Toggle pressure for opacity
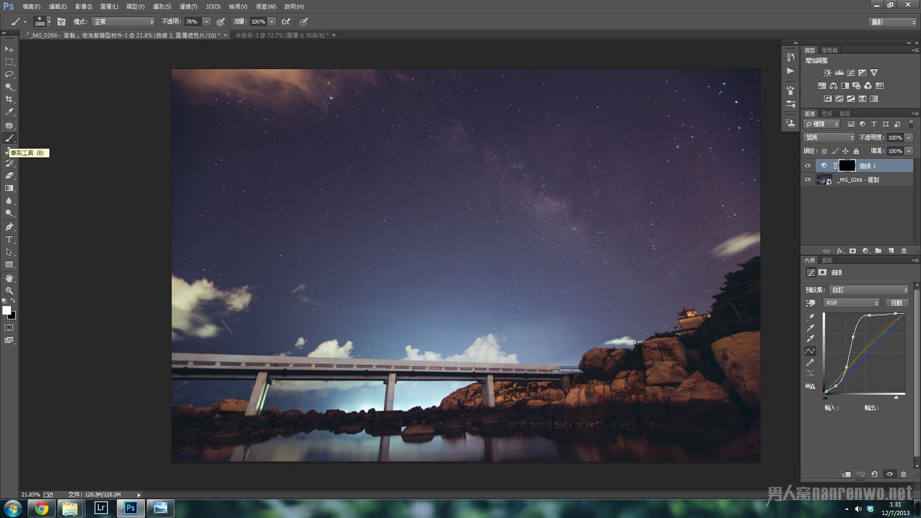Image resolution: width=921 pixels, height=518 pixels. pyautogui.click(x=220, y=21)
